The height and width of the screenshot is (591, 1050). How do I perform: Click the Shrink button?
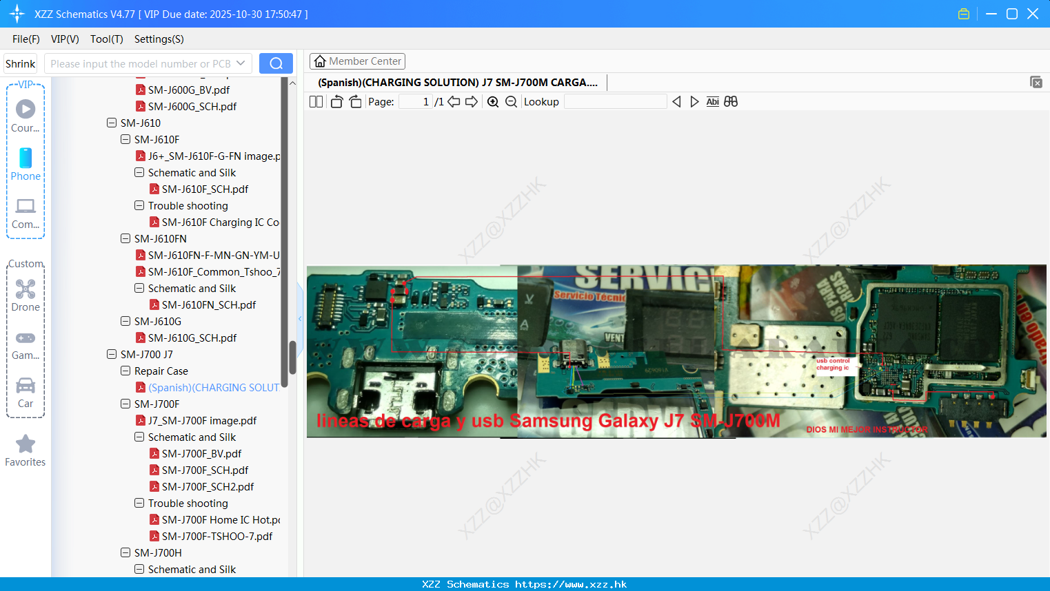21,63
